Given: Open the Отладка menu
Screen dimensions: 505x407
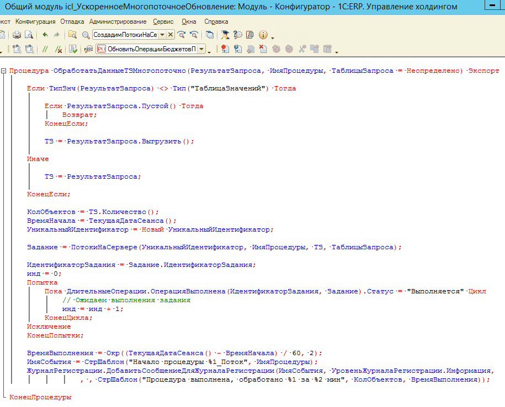Looking at the screenshot, I should click(72, 22).
